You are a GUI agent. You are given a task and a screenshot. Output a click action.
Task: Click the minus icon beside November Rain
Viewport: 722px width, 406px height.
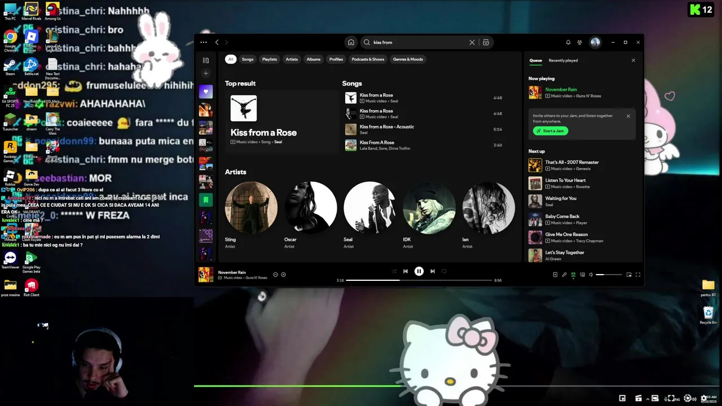(x=275, y=275)
